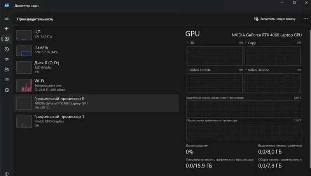Click the 0,0/7,9 ГБ value

click(x=270, y=166)
